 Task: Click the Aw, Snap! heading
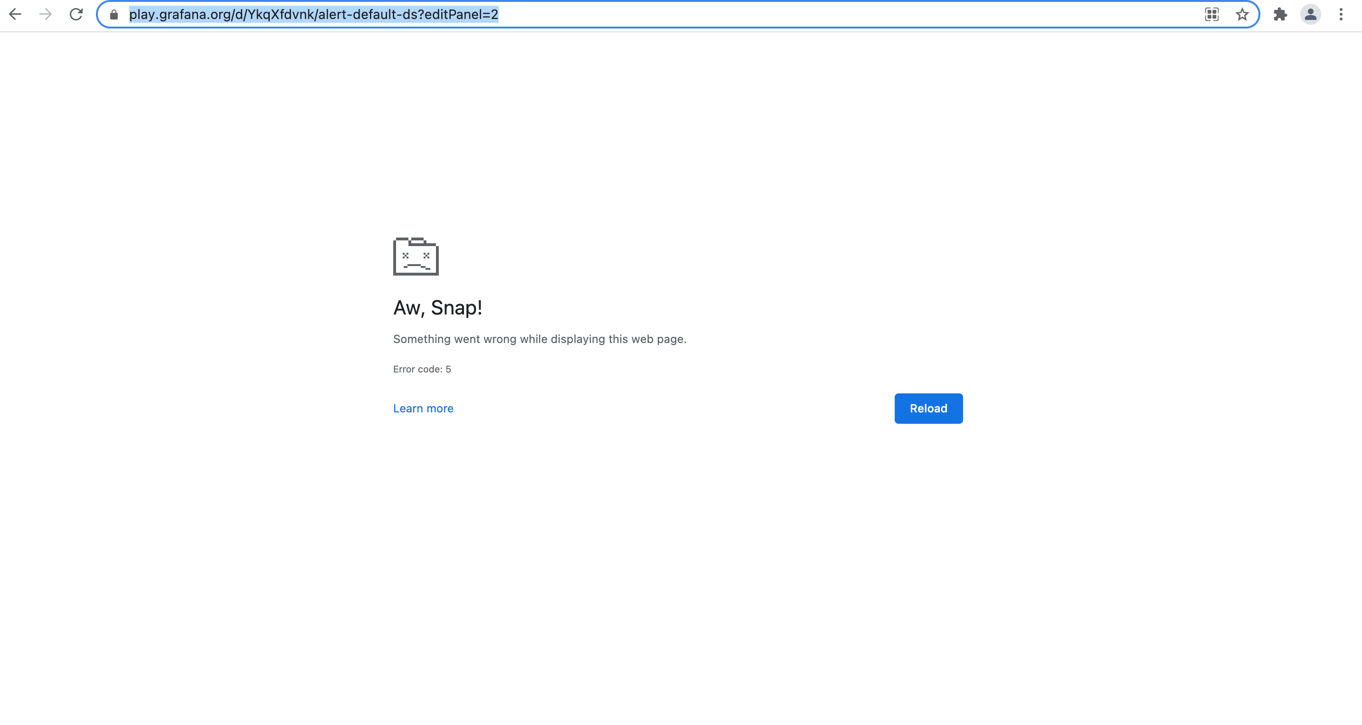437,308
